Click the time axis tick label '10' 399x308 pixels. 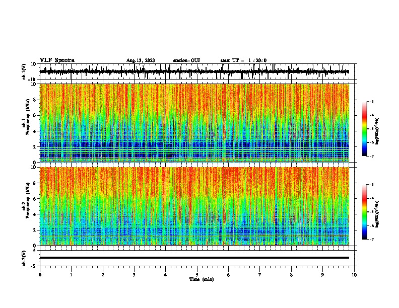(x=354, y=275)
